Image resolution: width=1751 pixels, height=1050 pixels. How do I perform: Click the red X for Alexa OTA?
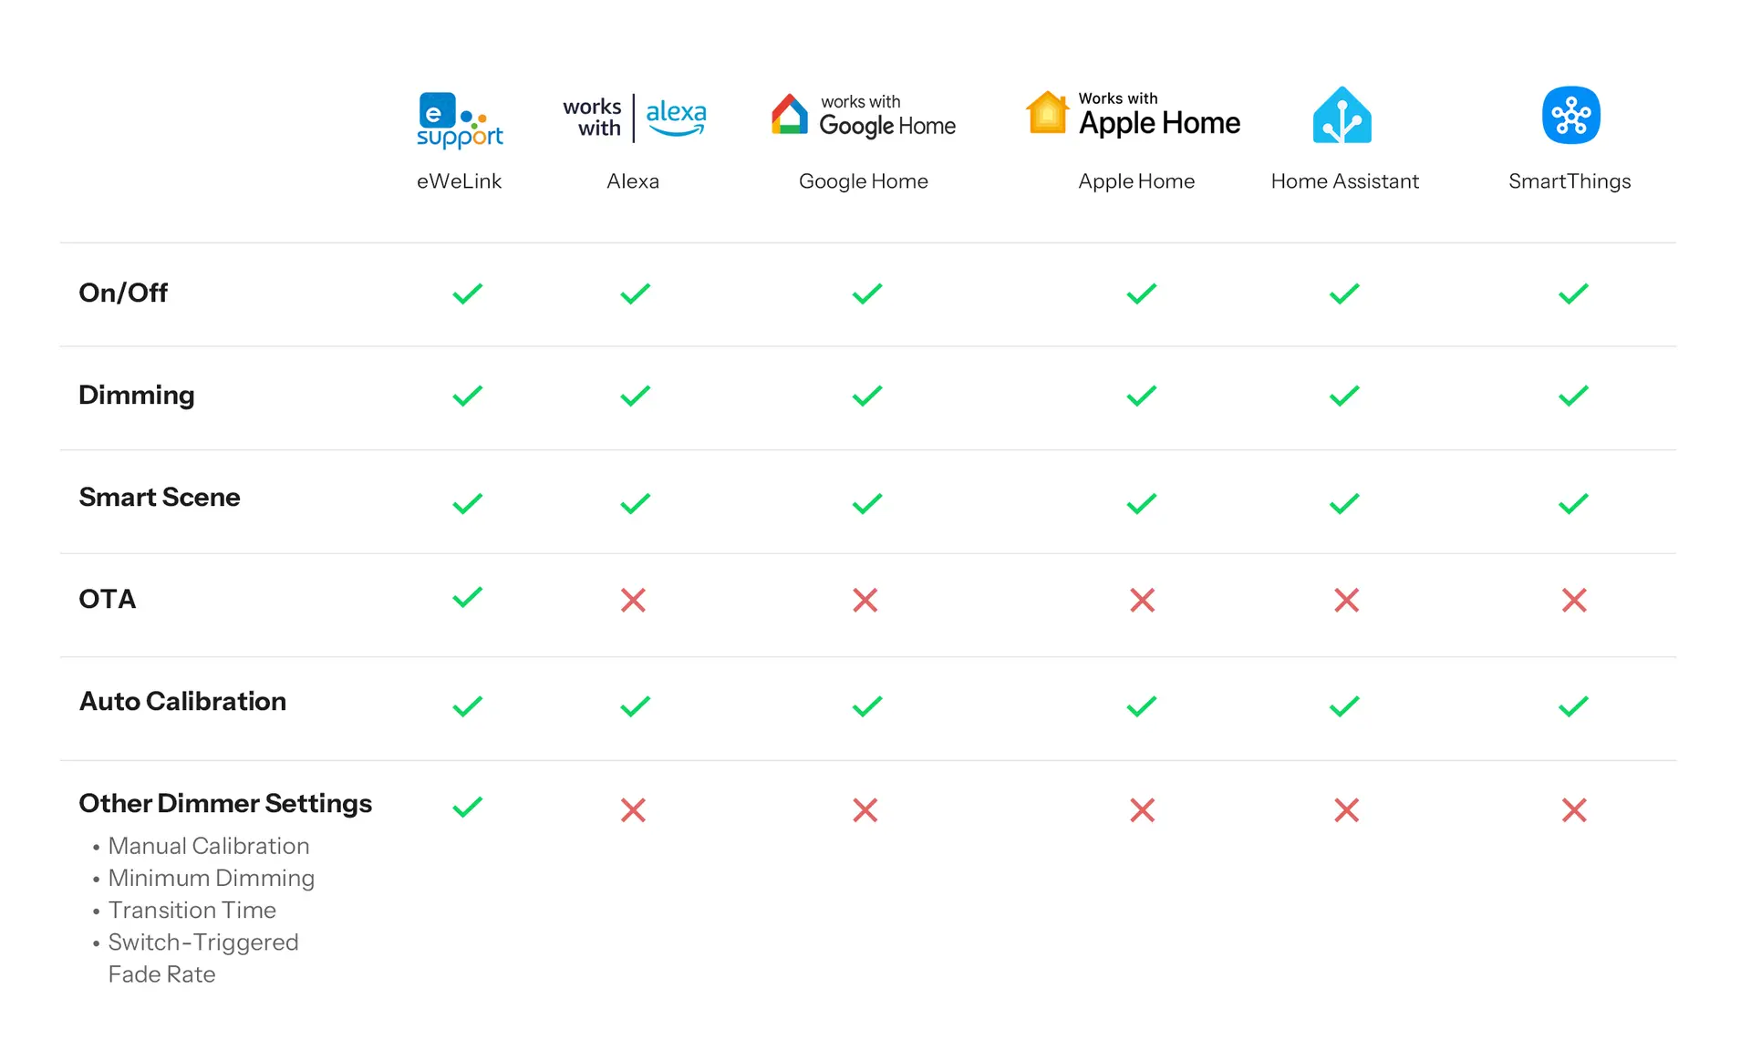[633, 600]
